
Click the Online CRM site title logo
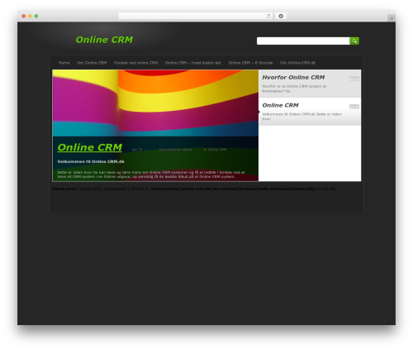pos(104,40)
